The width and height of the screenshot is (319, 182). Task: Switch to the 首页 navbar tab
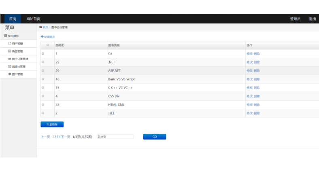[13, 19]
